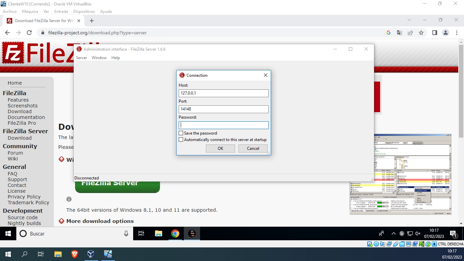Open VirtualBox Máquina menu
The height and width of the screenshot is (261, 464).
pos(30,12)
